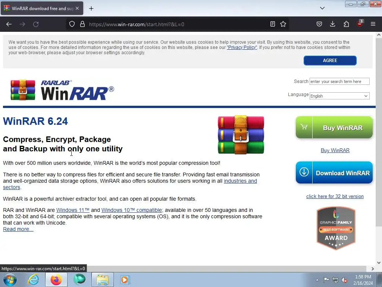
Task: Open the Pocket save icon
Action: pyautogui.click(x=319, y=24)
